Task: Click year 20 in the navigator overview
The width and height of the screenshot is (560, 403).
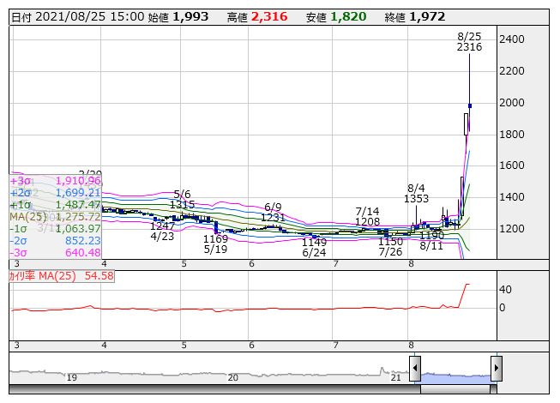Action: click(233, 377)
